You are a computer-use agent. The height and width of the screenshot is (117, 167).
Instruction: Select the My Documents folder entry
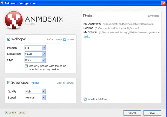[118, 24]
